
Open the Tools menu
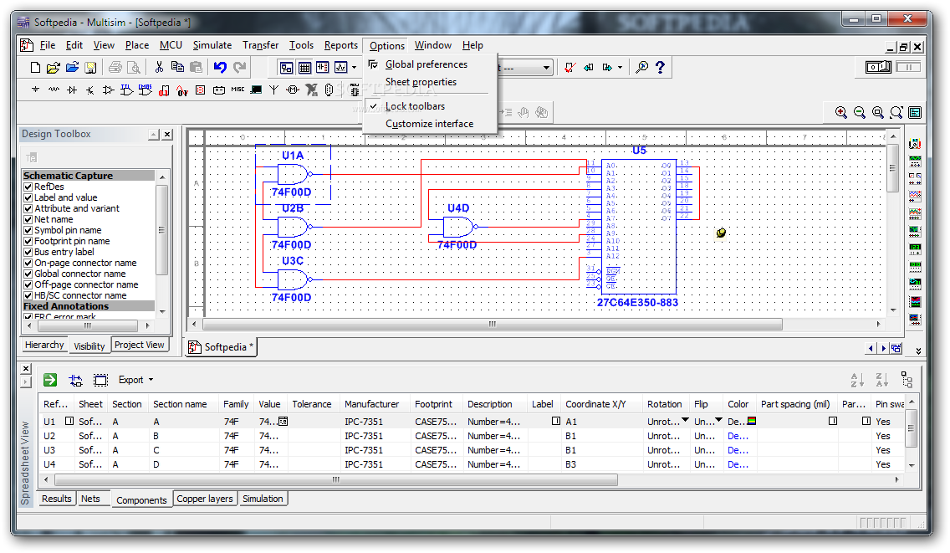pyautogui.click(x=301, y=45)
